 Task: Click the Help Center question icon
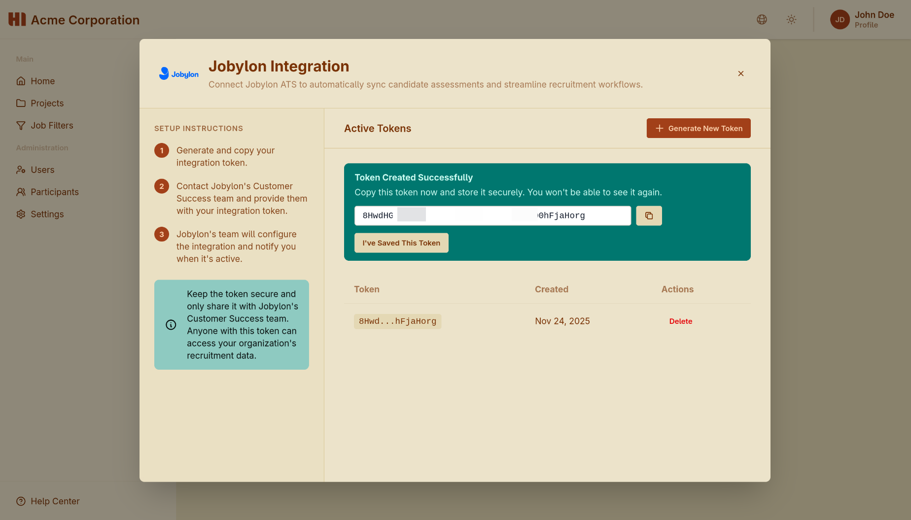[x=21, y=501]
